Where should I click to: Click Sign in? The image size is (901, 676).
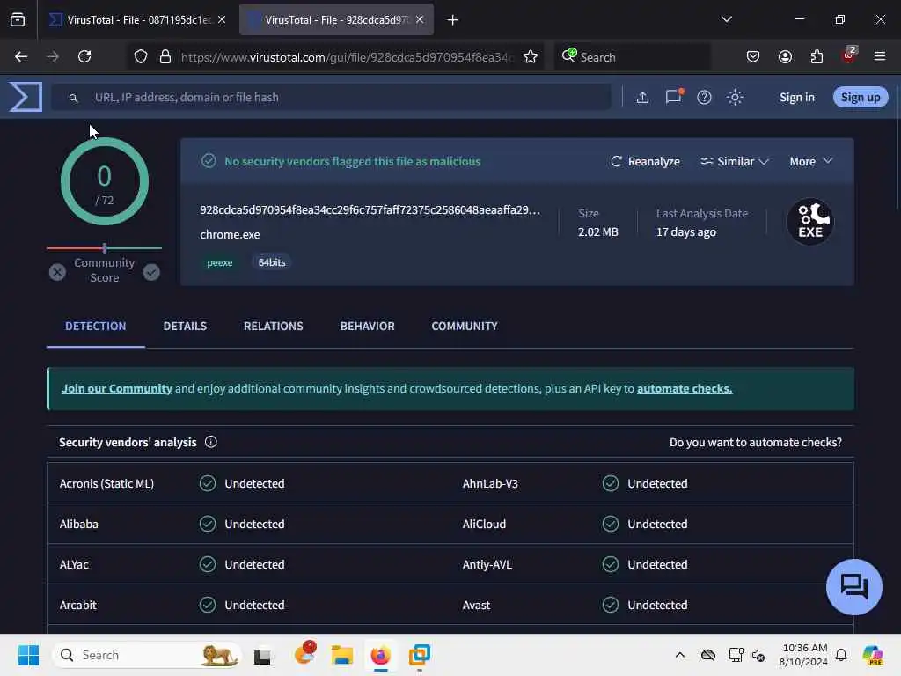(797, 97)
